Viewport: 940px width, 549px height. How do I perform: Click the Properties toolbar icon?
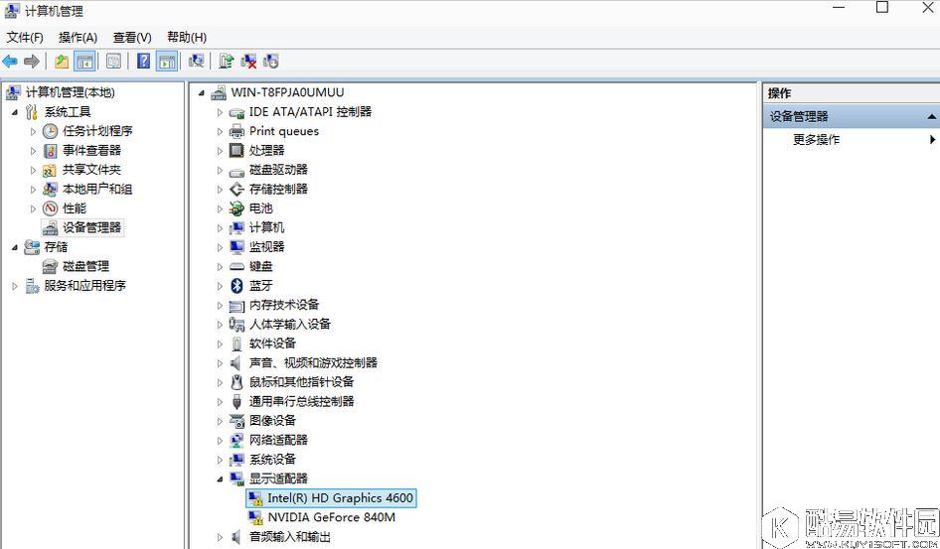point(113,62)
